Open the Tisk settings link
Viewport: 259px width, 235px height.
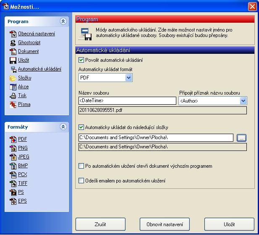22,95
